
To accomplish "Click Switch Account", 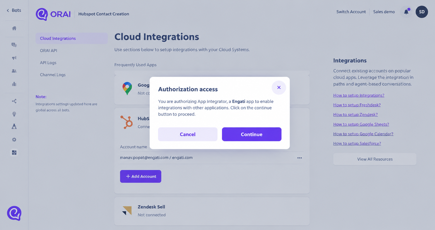I will point(351,12).
